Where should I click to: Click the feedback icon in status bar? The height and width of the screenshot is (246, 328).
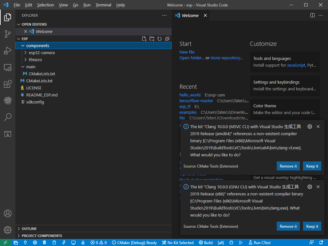(x=311, y=243)
